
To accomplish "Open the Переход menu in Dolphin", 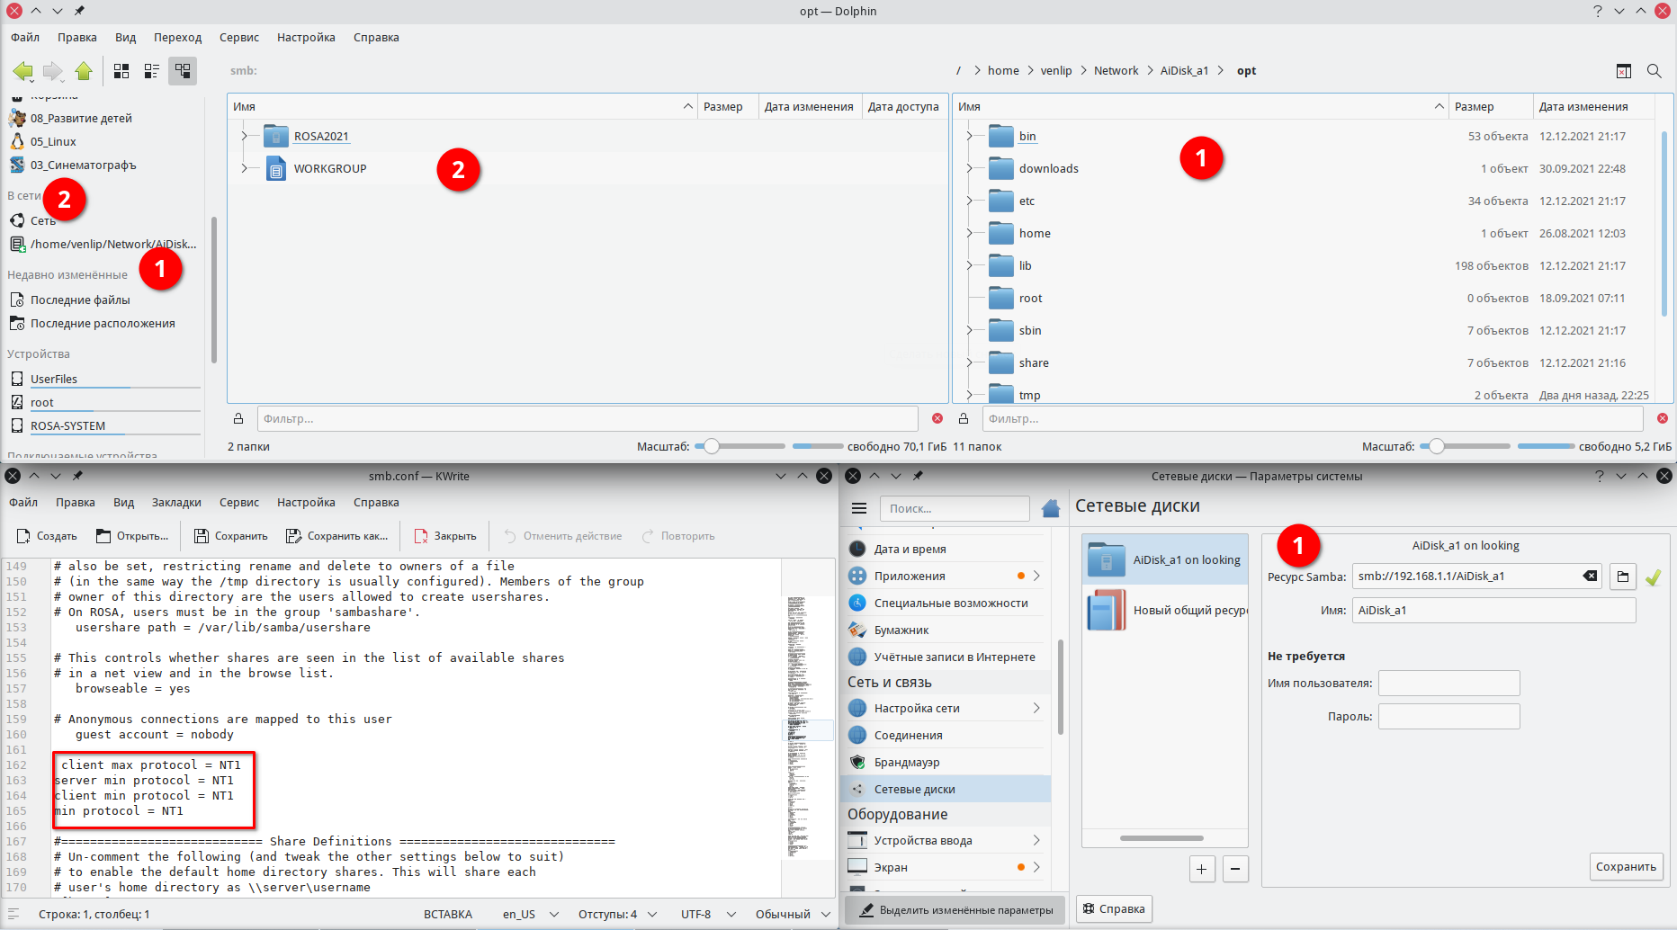I will pyautogui.click(x=177, y=38).
